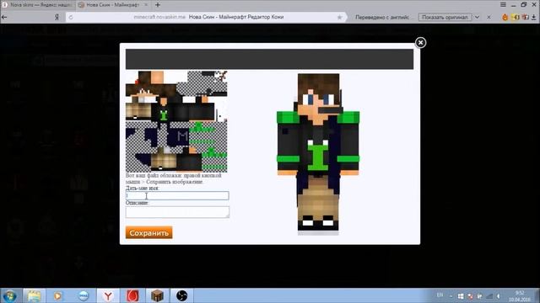The image size is (540, 303).
Task: Open the browser downloads arrow icon
Action: (x=534, y=17)
